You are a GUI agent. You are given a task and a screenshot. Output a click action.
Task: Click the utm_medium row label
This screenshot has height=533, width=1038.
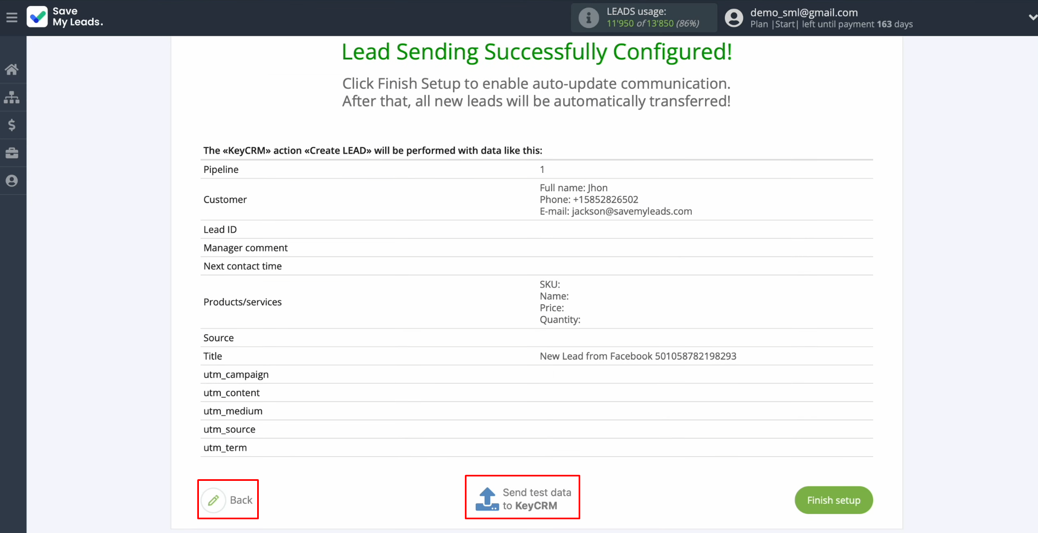[233, 411]
